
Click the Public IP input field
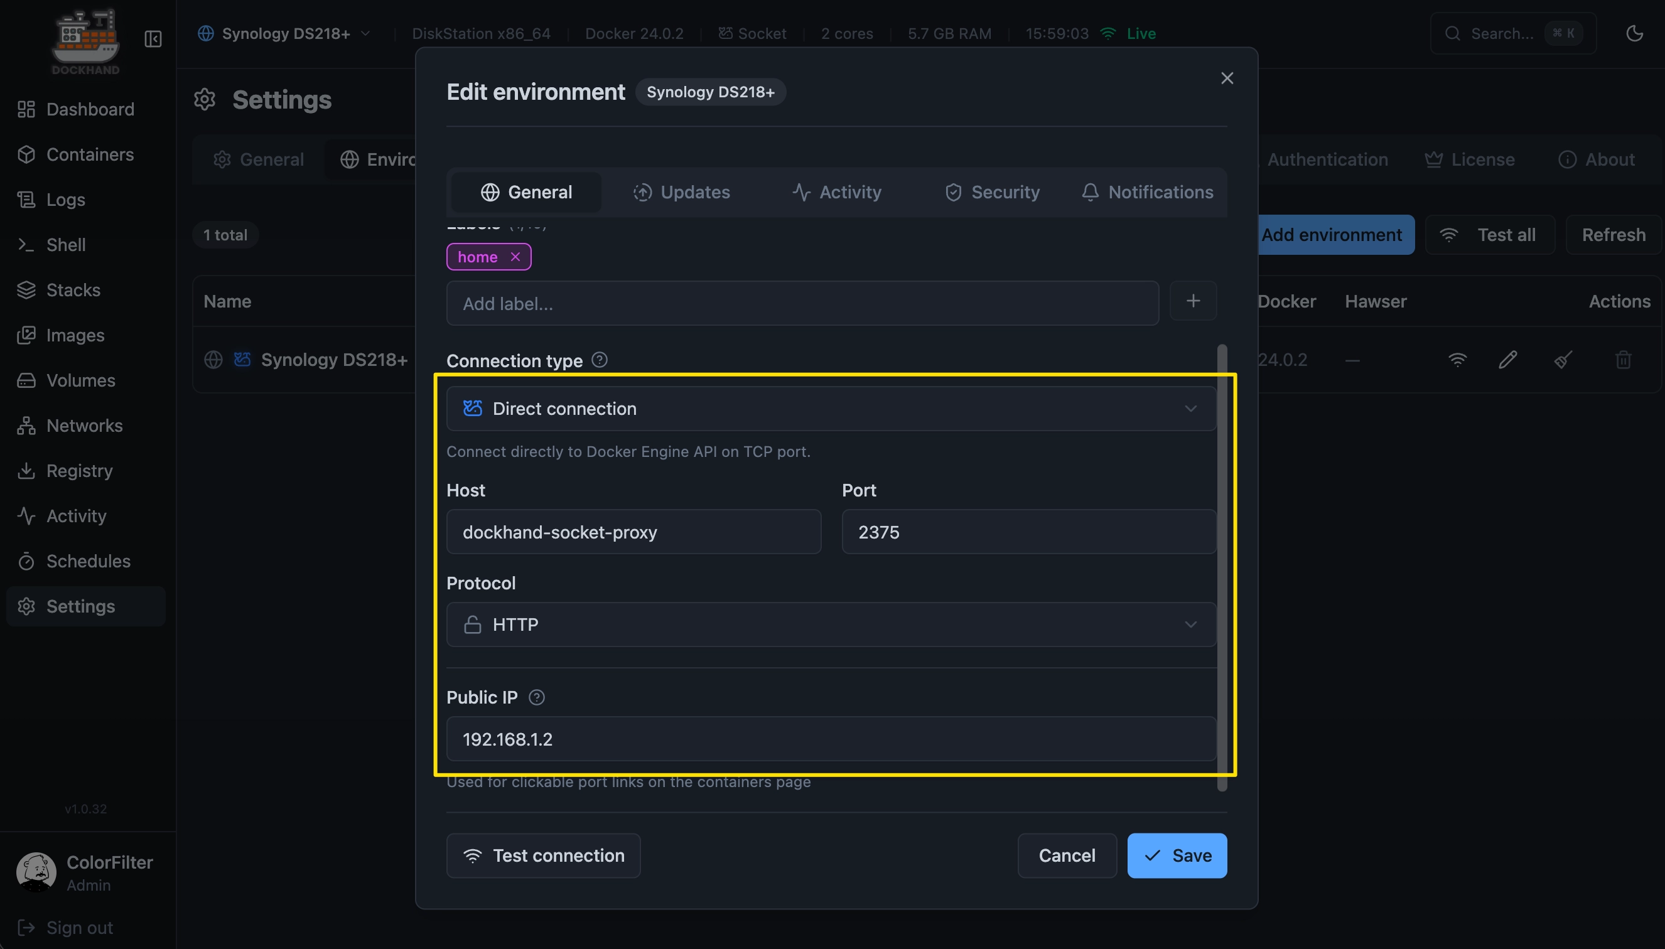click(x=831, y=739)
